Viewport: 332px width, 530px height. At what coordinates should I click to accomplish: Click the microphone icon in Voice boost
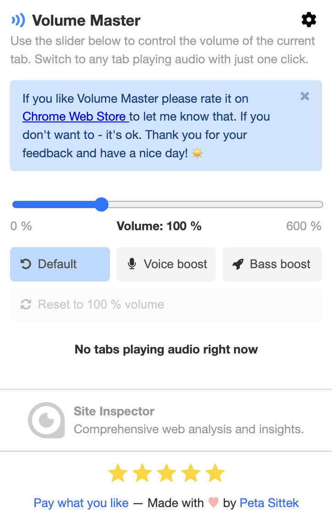coord(132,264)
